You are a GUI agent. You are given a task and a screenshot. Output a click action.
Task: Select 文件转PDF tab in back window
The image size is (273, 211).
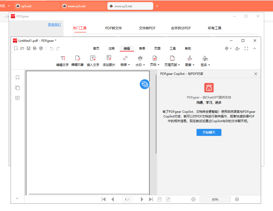147,28
